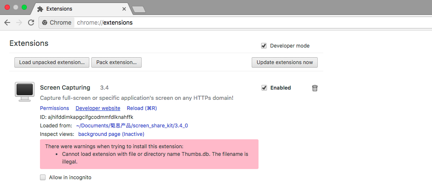Close the Extensions tab
432x189 pixels.
pyautogui.click(x=124, y=9)
